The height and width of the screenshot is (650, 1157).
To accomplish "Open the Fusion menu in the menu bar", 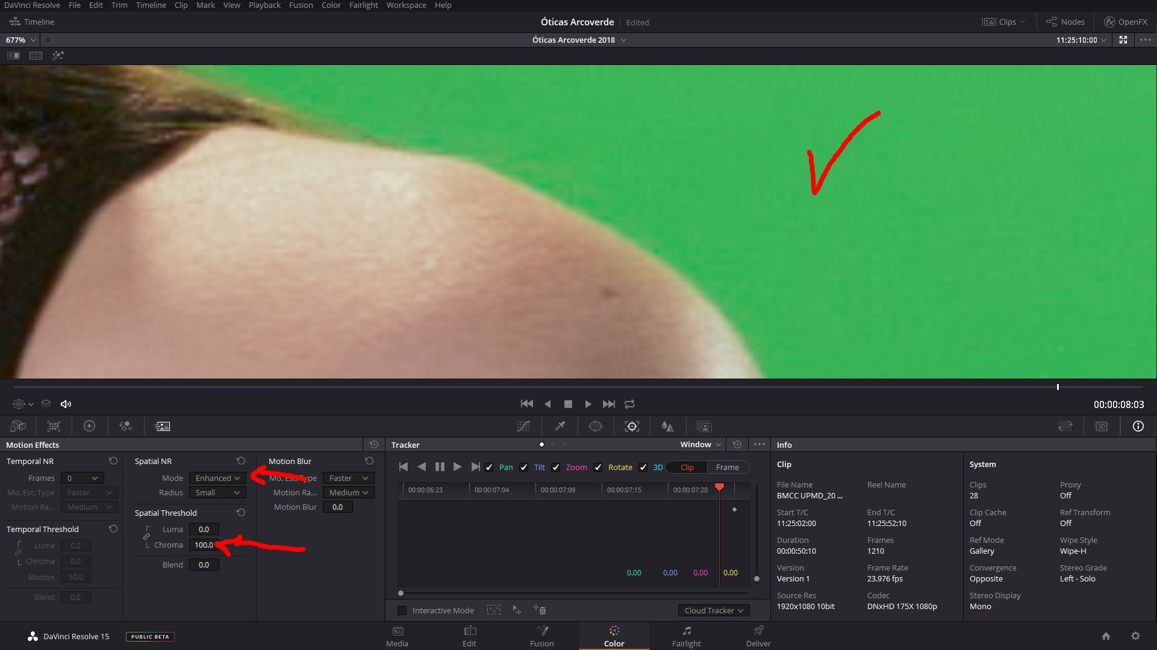I will coord(301,5).
